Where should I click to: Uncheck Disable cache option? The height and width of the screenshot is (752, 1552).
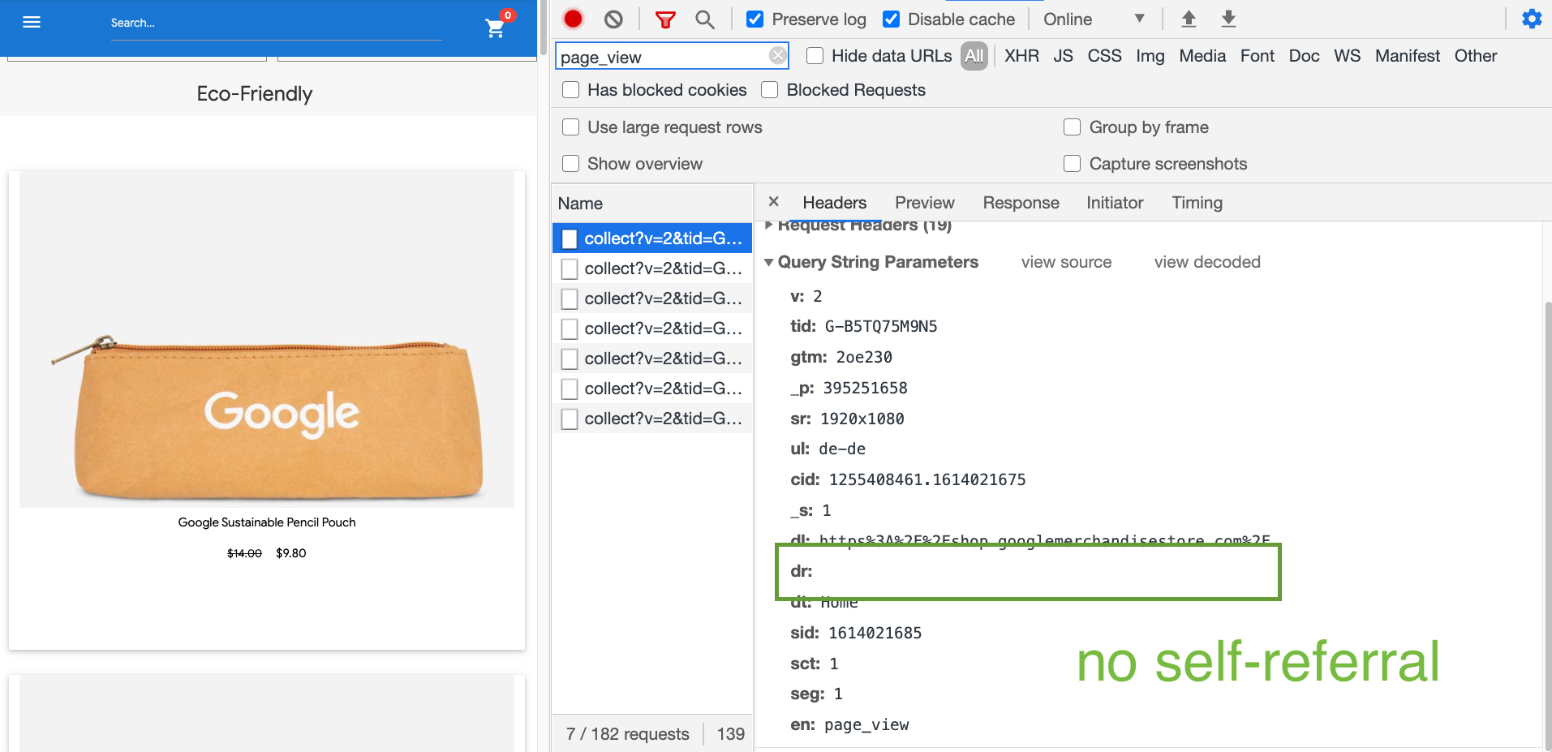click(x=892, y=19)
